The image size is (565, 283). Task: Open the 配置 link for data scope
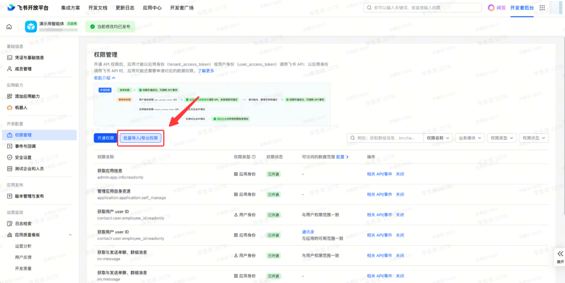[x=342, y=157]
